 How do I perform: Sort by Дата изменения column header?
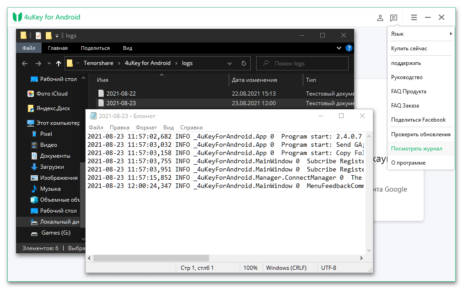point(254,80)
